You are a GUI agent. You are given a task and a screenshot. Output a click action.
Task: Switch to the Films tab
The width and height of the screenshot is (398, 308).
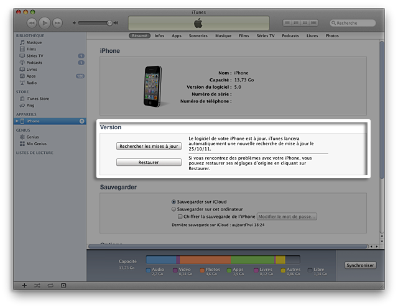(x=244, y=36)
